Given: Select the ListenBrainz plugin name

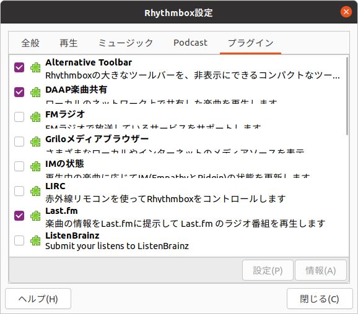Looking at the screenshot, I should pyautogui.click(x=72, y=235).
